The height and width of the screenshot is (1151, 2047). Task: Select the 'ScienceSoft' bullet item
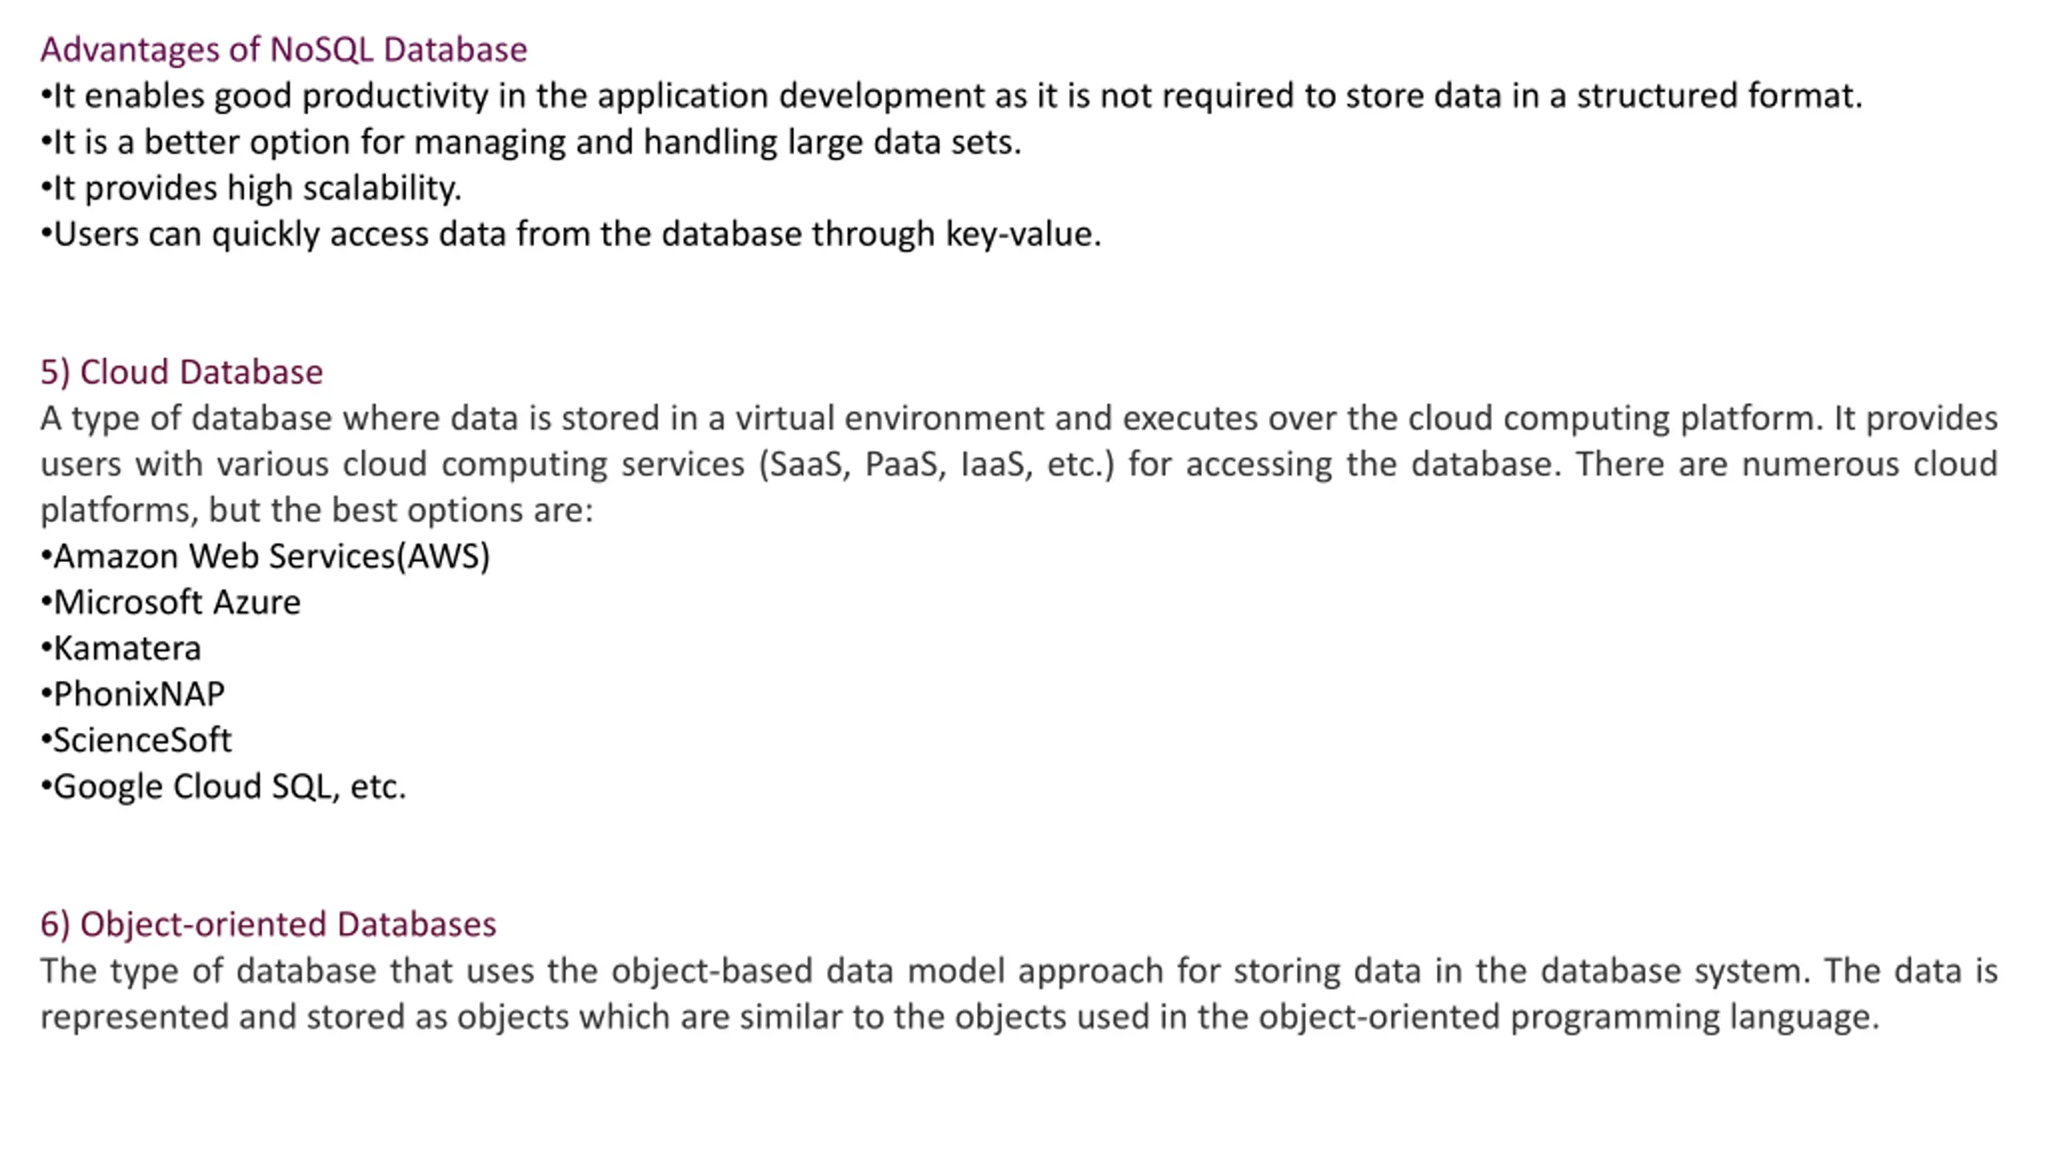136,740
